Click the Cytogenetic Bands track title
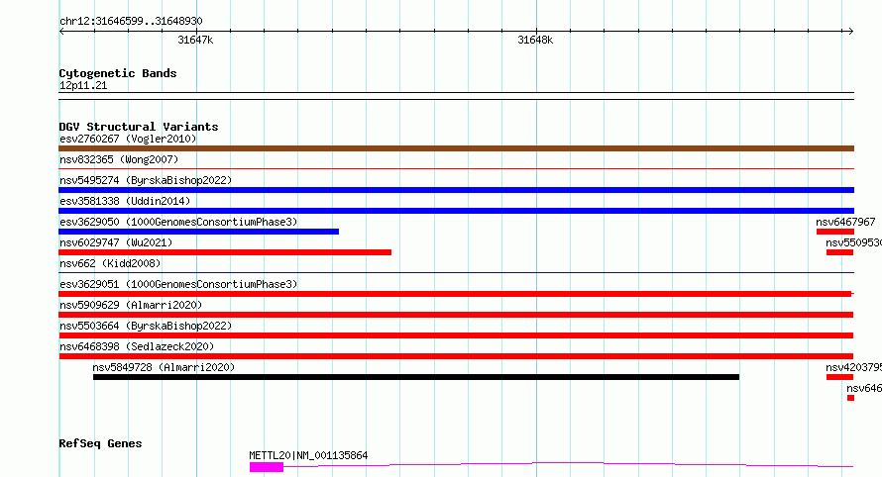 (118, 73)
